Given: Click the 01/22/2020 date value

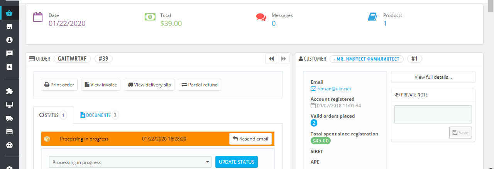Looking at the screenshot, I should tap(67, 23).
